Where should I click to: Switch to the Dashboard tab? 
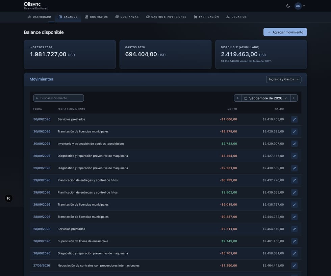(x=39, y=17)
